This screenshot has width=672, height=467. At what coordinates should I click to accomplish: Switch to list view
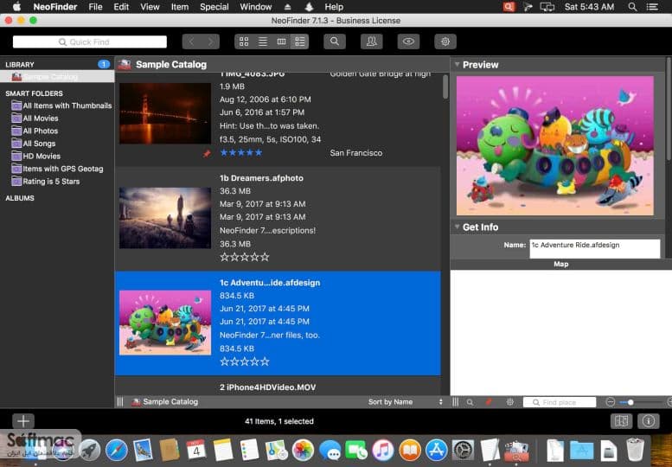263,42
